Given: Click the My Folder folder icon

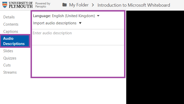Looking at the screenshot, I should [64, 5].
